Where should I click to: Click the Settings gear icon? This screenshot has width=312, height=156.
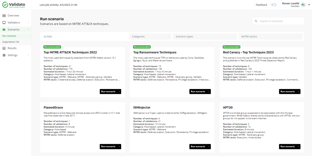[4, 55]
